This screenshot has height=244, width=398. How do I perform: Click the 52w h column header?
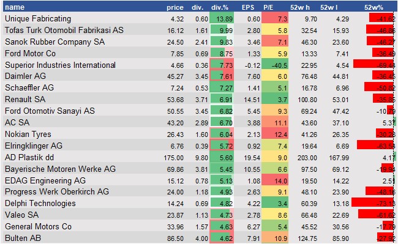[300, 7]
